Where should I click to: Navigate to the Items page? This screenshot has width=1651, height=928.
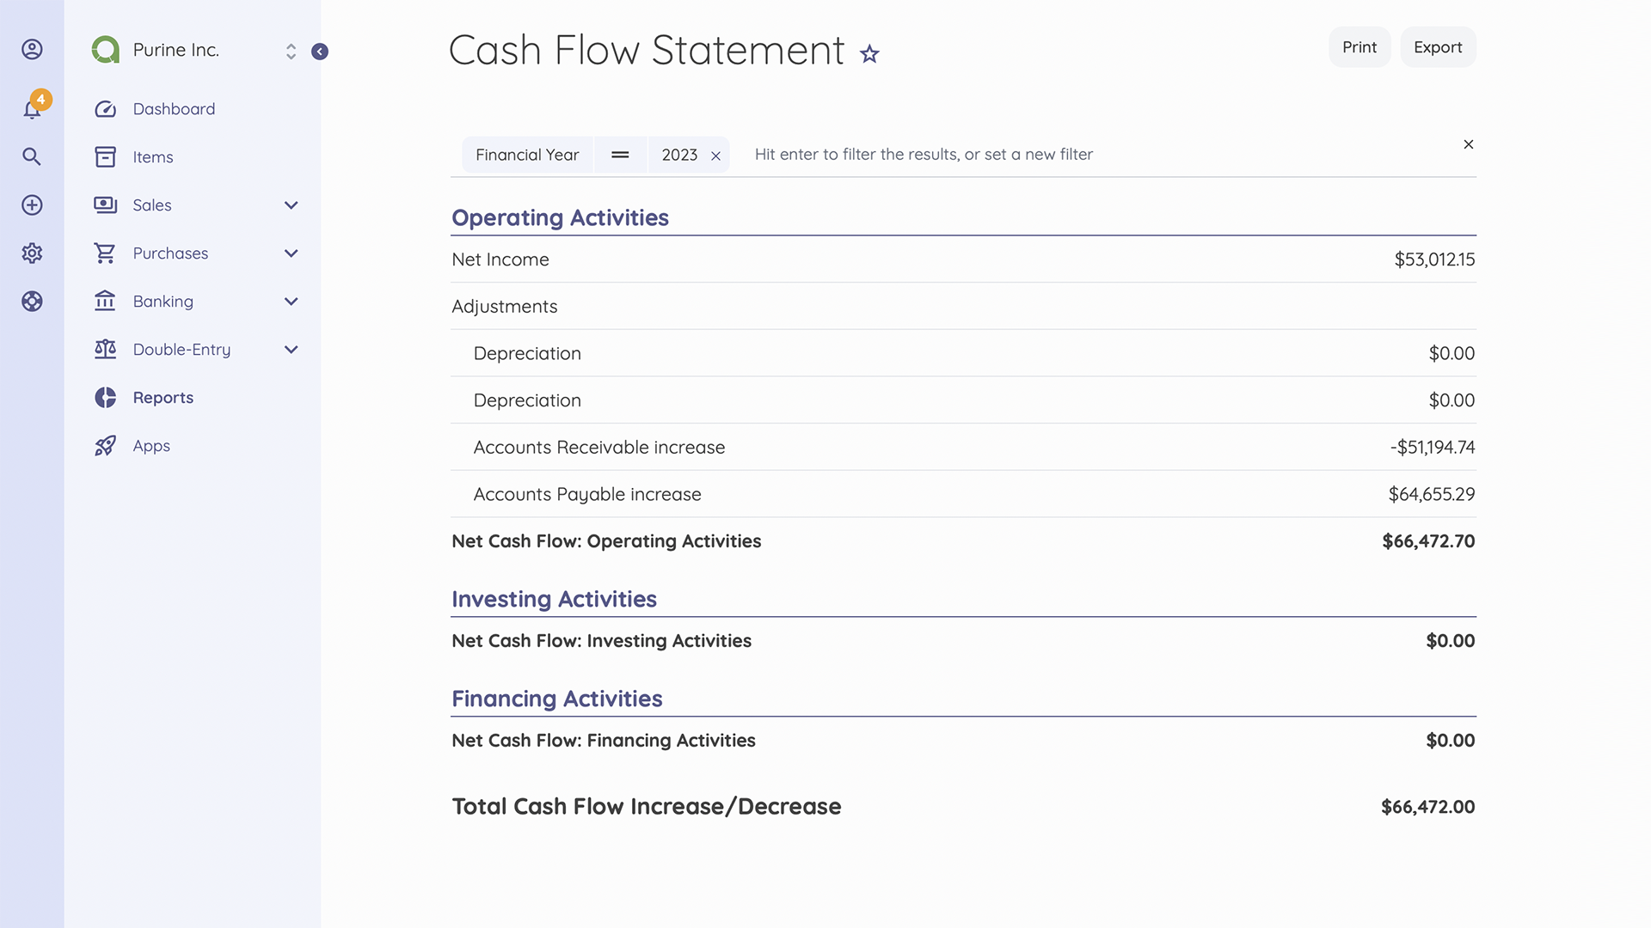[x=152, y=156]
